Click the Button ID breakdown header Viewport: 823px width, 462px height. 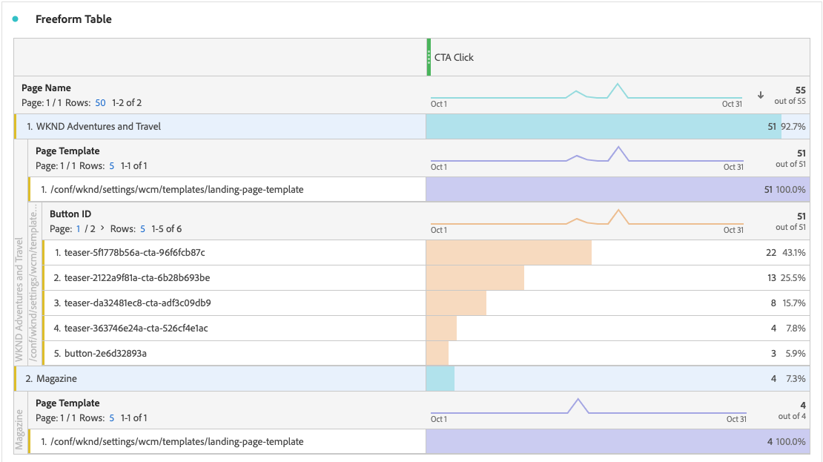click(70, 214)
